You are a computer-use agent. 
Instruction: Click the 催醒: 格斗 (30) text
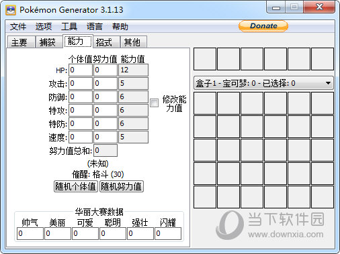point(98,174)
